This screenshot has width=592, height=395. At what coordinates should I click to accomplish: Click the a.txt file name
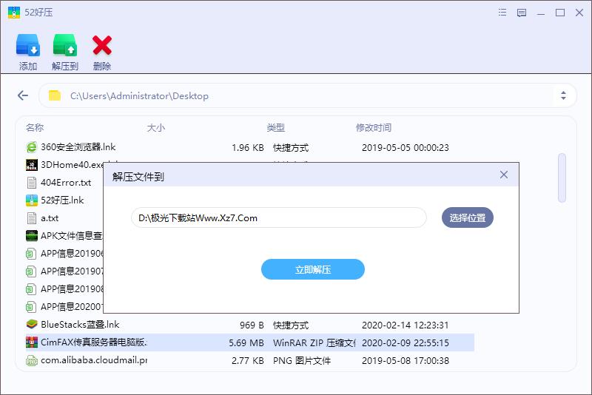point(50,218)
